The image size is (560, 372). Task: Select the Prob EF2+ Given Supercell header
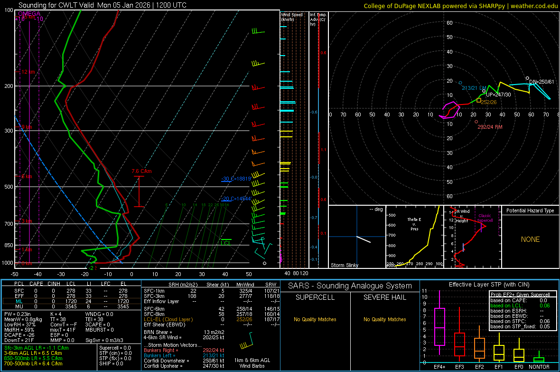click(520, 295)
